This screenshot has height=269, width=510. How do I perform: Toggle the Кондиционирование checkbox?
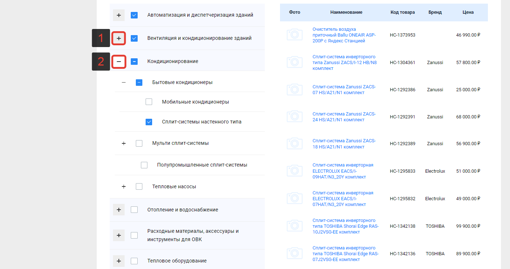[x=134, y=62]
